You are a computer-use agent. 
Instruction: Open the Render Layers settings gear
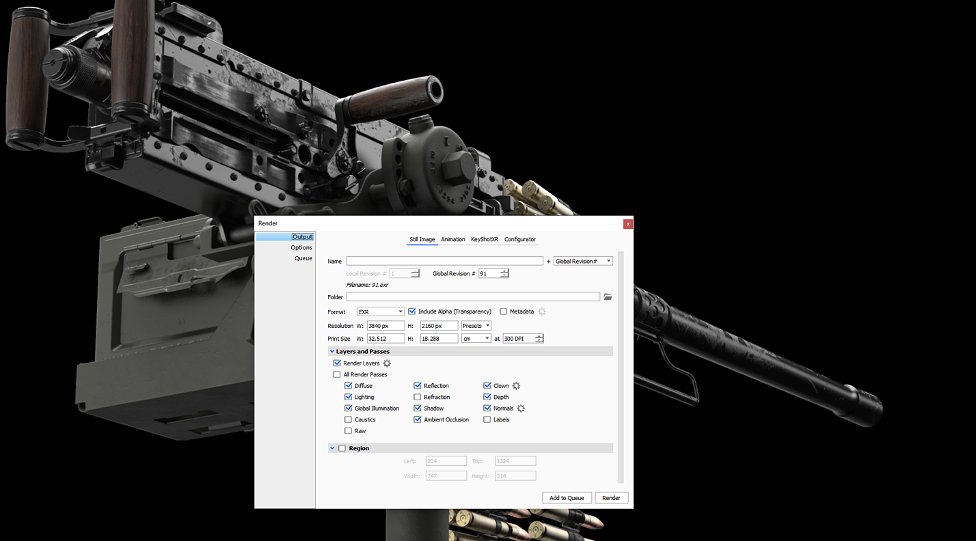point(387,363)
